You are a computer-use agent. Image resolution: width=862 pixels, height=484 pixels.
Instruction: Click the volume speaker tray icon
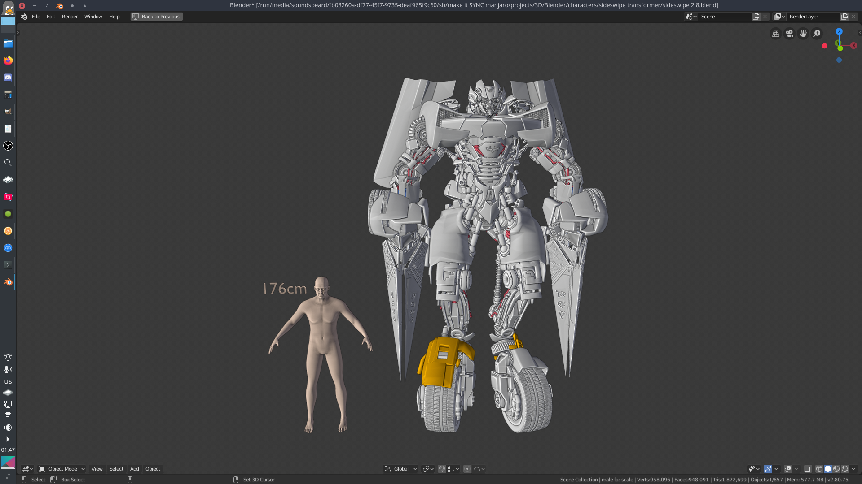click(8, 428)
